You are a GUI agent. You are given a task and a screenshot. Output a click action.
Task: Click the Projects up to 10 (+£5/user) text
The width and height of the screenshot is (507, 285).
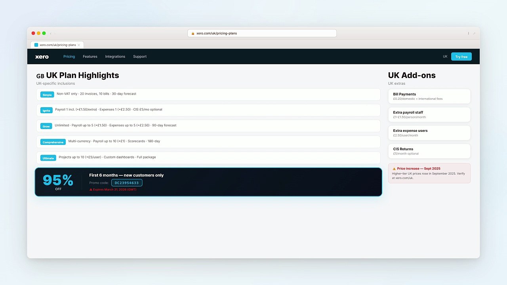click(x=107, y=157)
